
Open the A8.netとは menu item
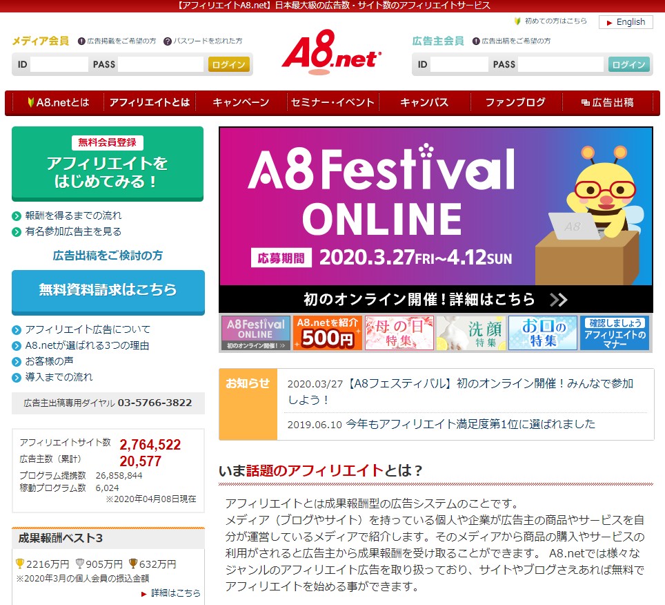pyautogui.click(x=59, y=102)
